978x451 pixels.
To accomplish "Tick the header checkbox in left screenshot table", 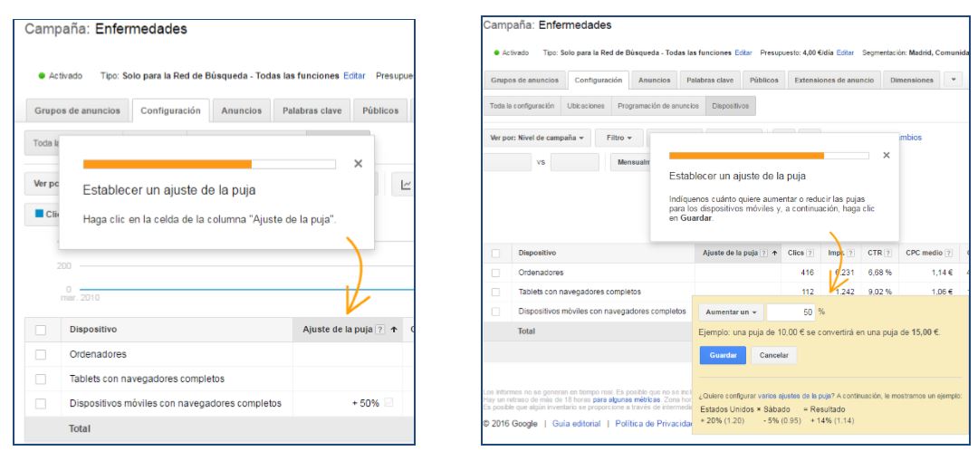I will pos(41,330).
